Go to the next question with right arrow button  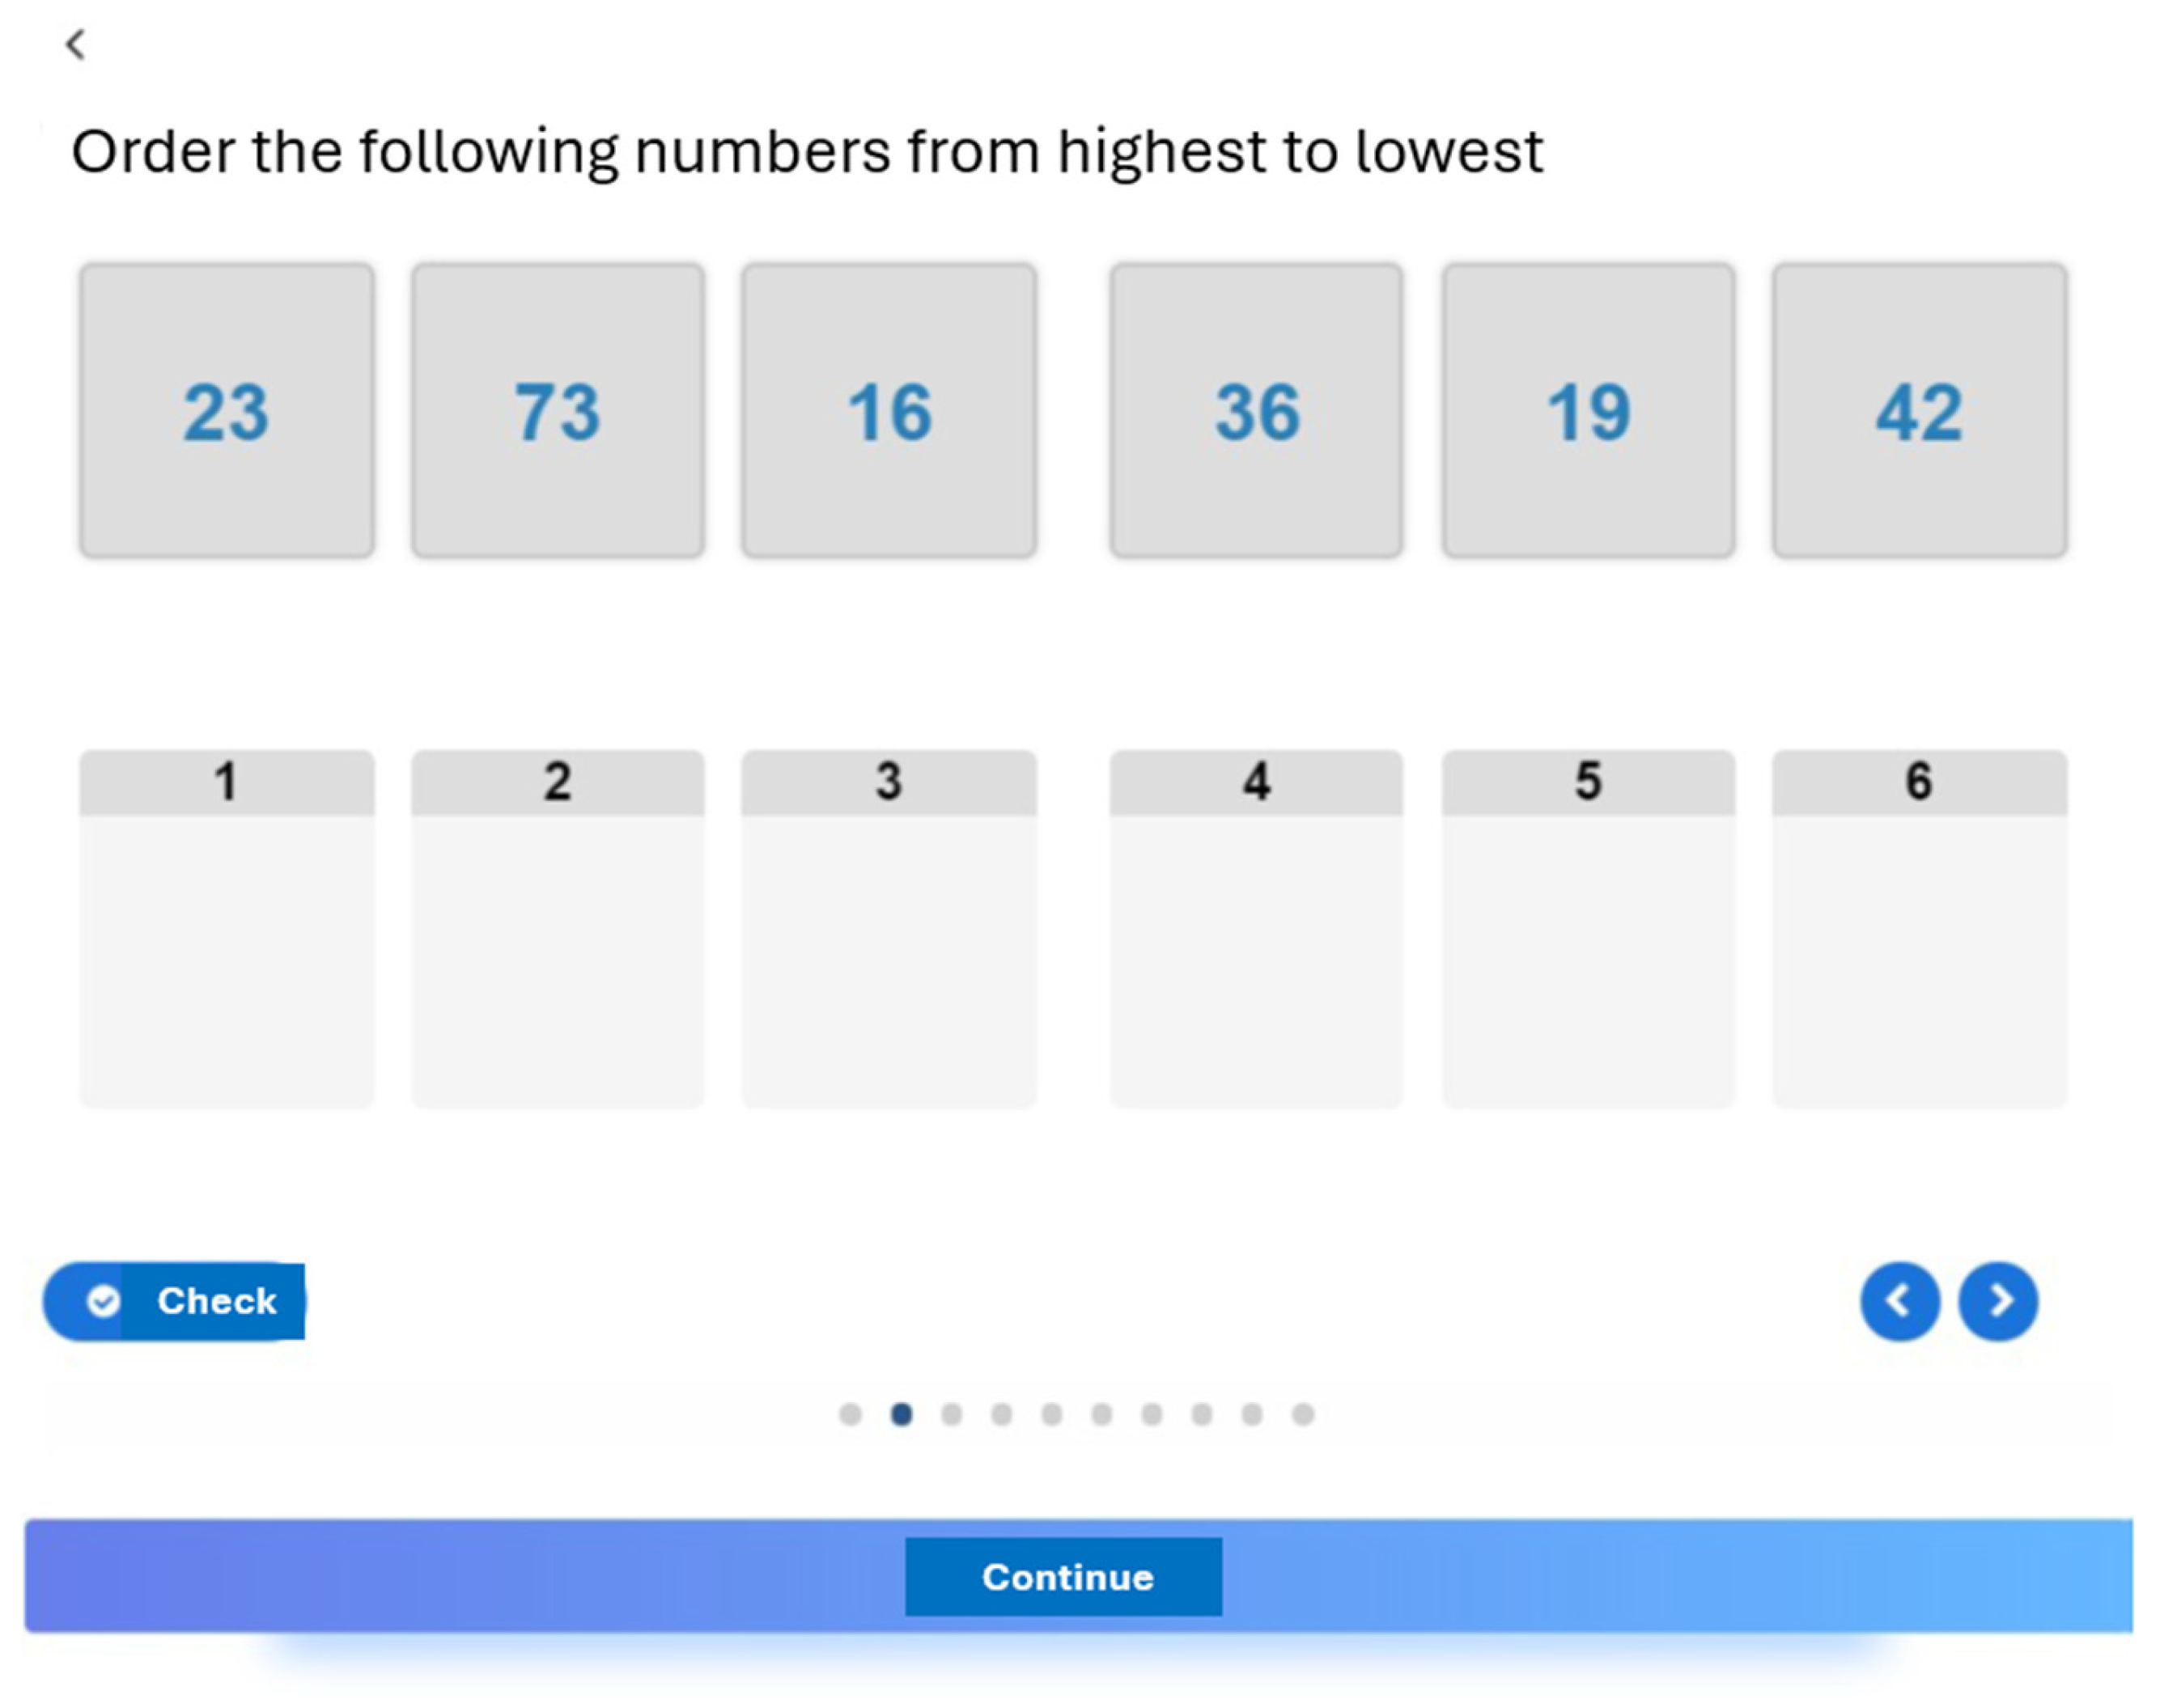point(1998,1300)
